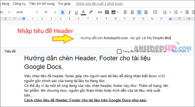Click the document title heading text
195x107 pixels.
87,62
